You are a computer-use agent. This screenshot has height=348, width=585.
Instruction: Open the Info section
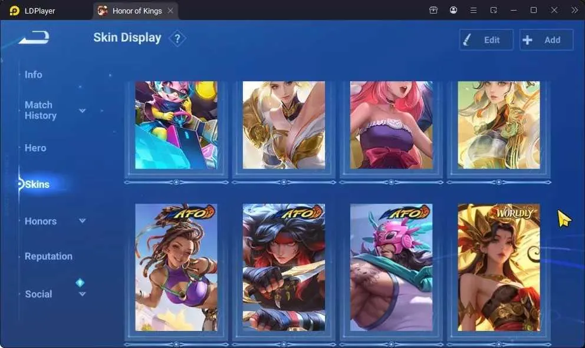pyautogui.click(x=33, y=75)
